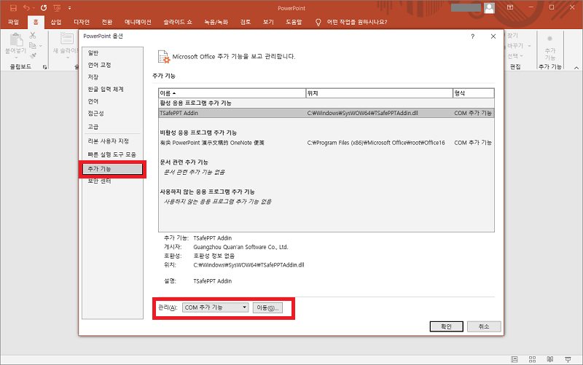Close the PowerPoint 옵션 dialog
583x365 pixels.
coord(493,36)
